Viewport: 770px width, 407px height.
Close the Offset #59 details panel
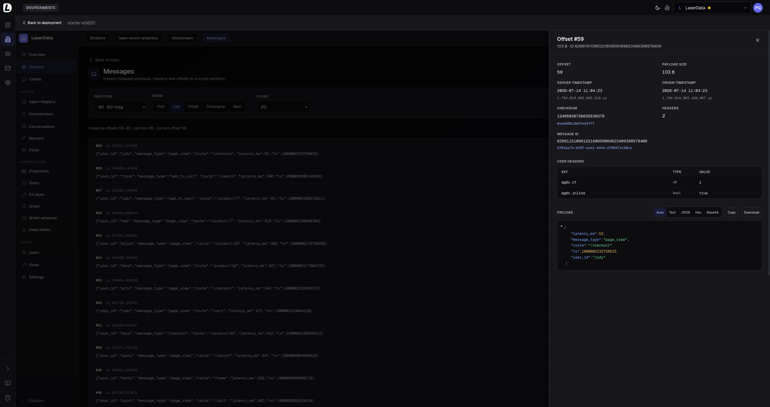click(757, 40)
